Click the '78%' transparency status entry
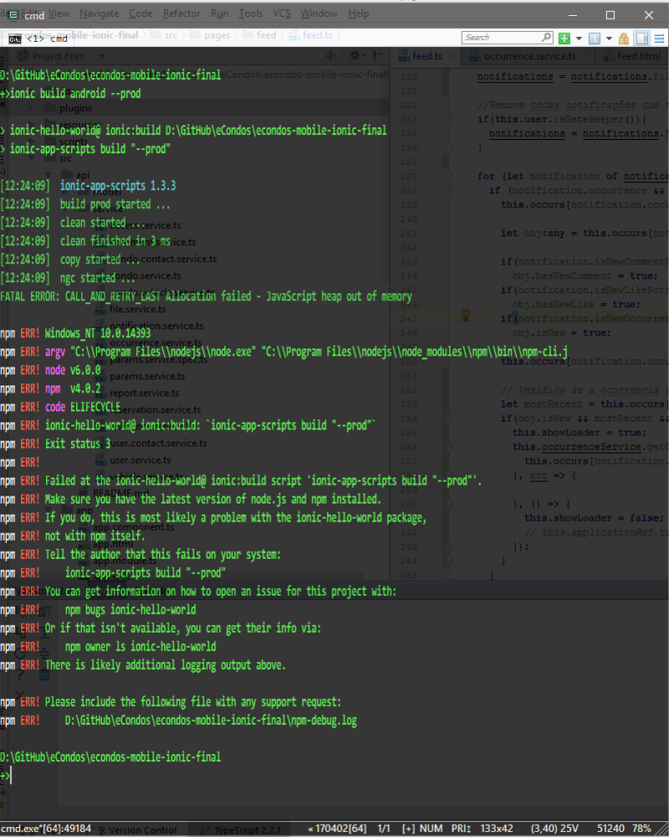This screenshot has height=837, width=669. 641,829
